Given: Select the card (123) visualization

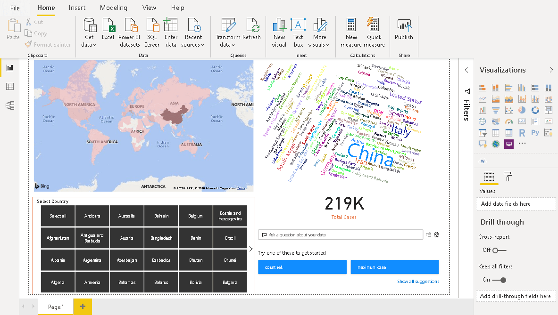Looking at the screenshot, I should (522, 121).
